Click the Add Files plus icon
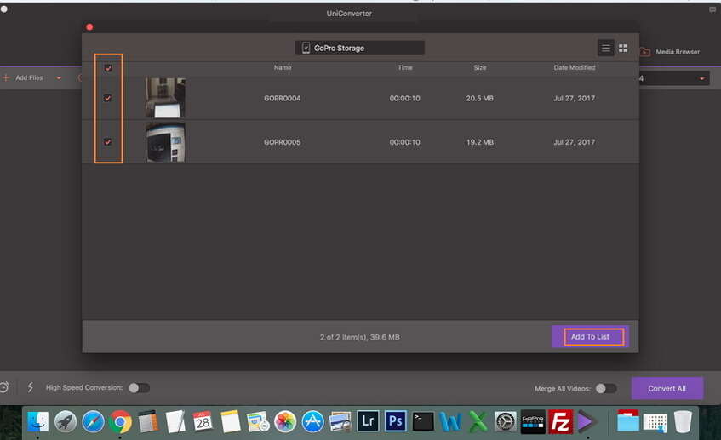This screenshot has width=721, height=440. pos(6,77)
